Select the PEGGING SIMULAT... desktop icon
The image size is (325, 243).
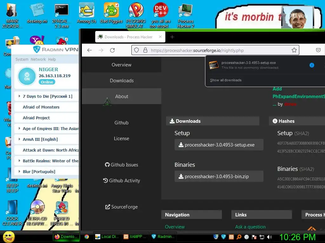point(136,16)
